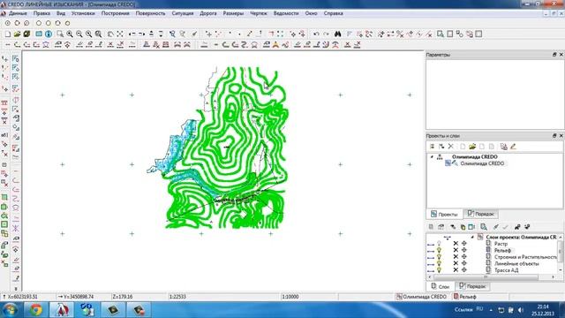565x318 pixels.
Task: Click the X mark in Линейные объекты row
Action: tap(456, 263)
